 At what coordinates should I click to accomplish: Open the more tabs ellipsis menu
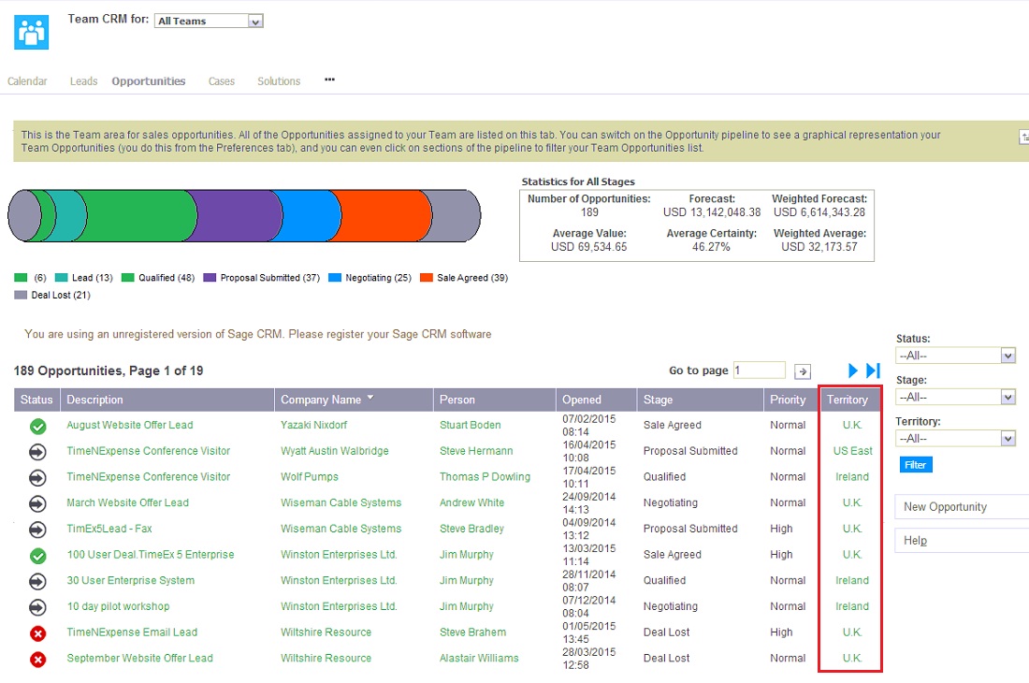tap(329, 80)
